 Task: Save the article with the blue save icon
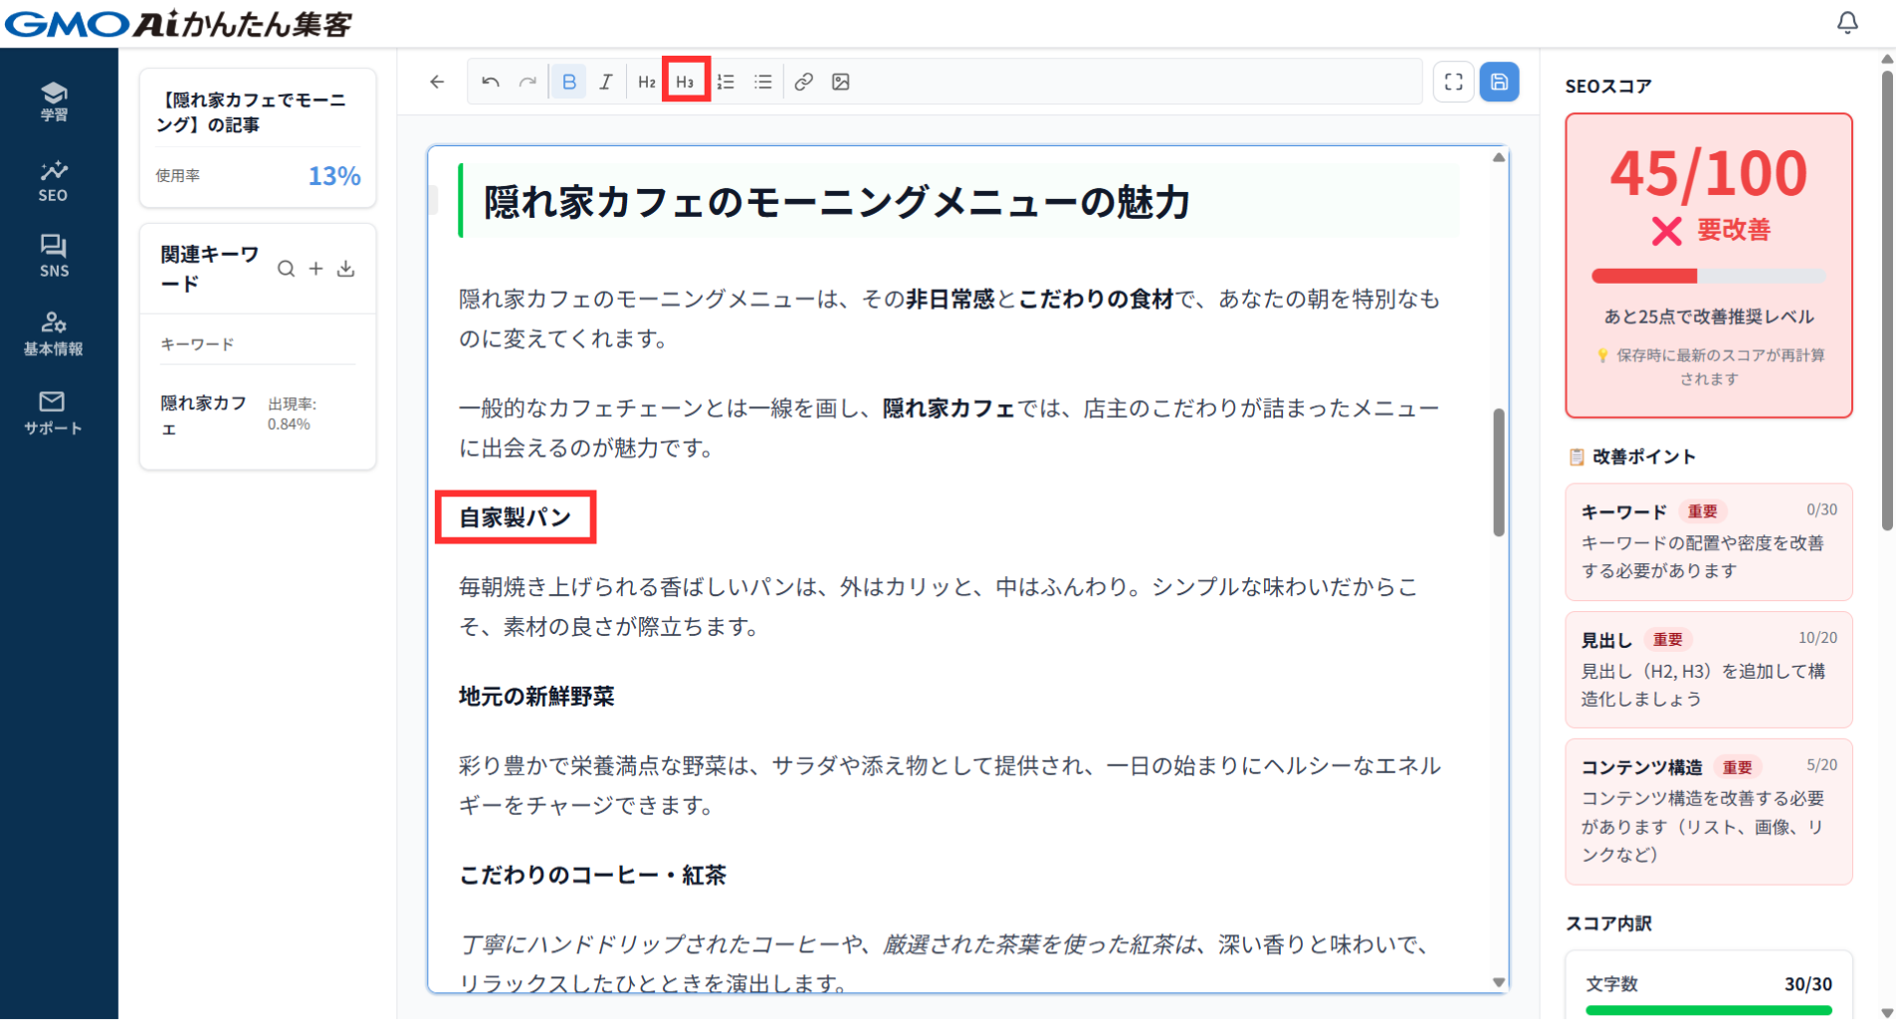pyautogui.click(x=1499, y=82)
